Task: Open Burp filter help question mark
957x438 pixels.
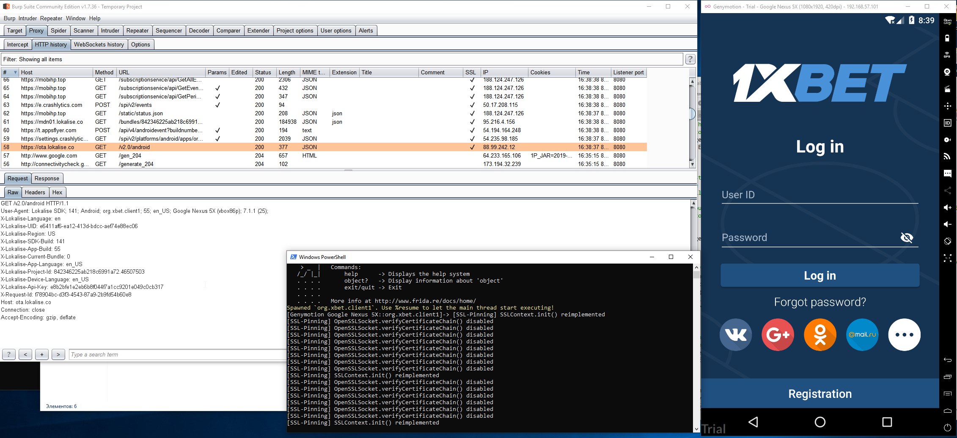Action: coord(690,59)
